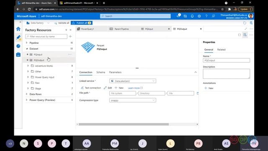268x151 pixels.
Task: Expand the left sidebar chevron icon
Action: (20, 22)
